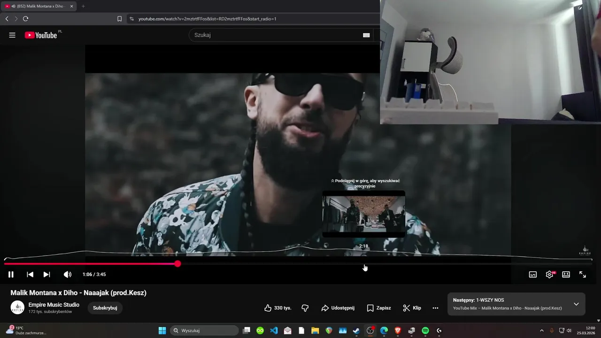
Task: Go back in browser history
Action: [7, 19]
